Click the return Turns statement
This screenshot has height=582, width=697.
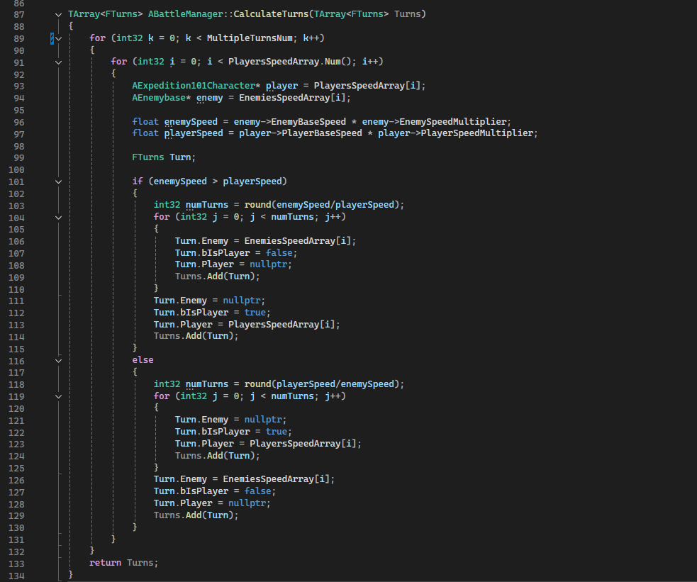tap(124, 563)
